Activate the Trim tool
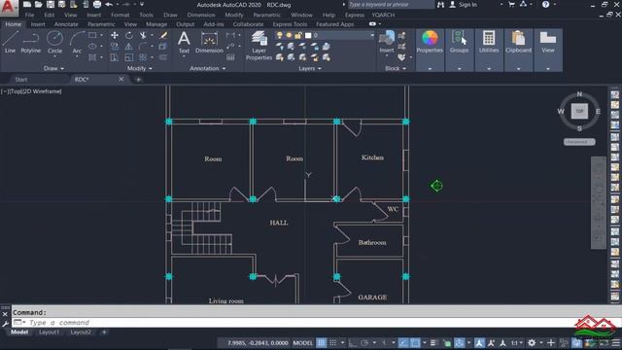The height and width of the screenshot is (350, 622). 143,35
